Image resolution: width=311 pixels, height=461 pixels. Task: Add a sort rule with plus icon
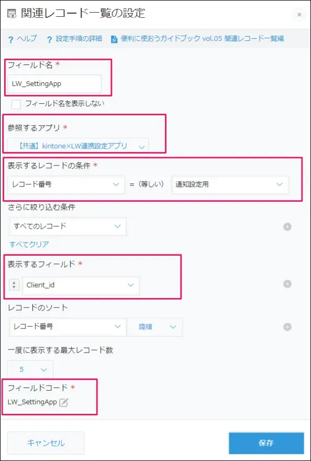[287, 327]
